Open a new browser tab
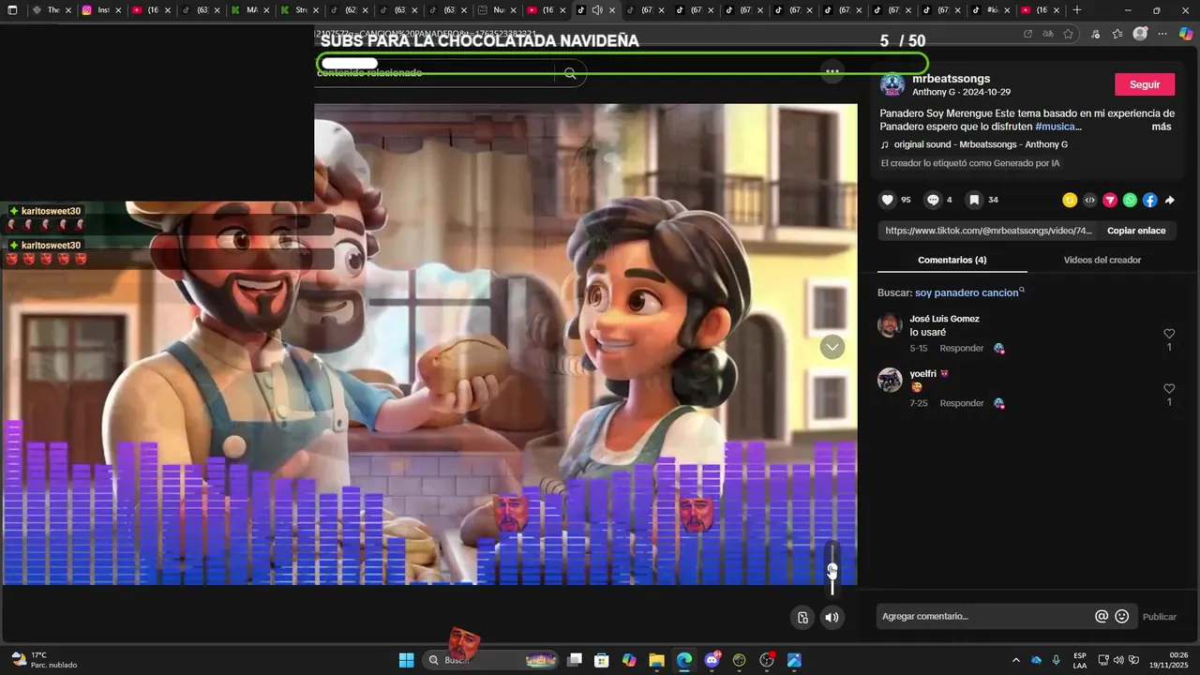 pyautogui.click(x=1077, y=10)
